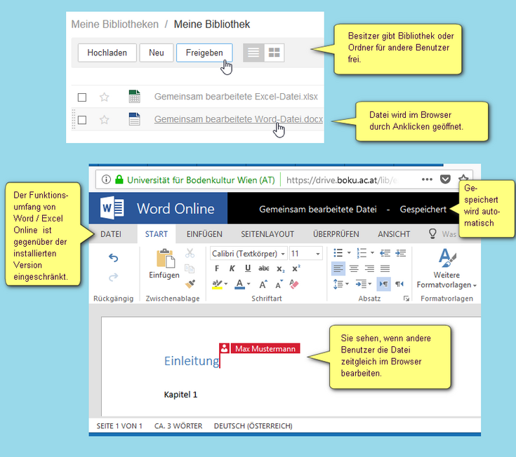516x457 pixels.
Task: Toggle underline with the U button
Action: (x=247, y=268)
